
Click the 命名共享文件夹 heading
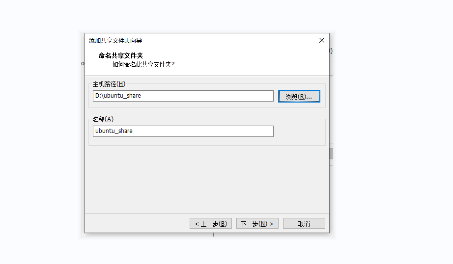(121, 55)
